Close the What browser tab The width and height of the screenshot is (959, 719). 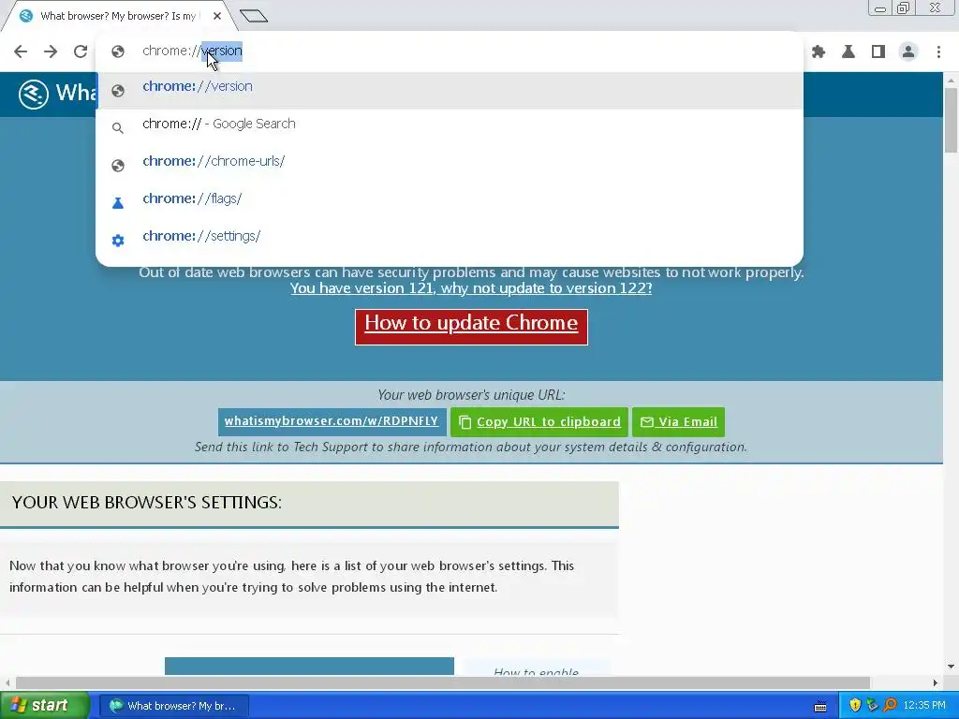tap(217, 16)
